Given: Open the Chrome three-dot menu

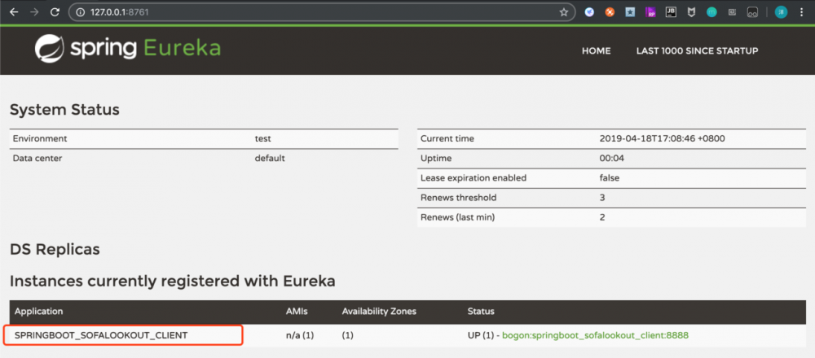Looking at the screenshot, I should pos(802,12).
